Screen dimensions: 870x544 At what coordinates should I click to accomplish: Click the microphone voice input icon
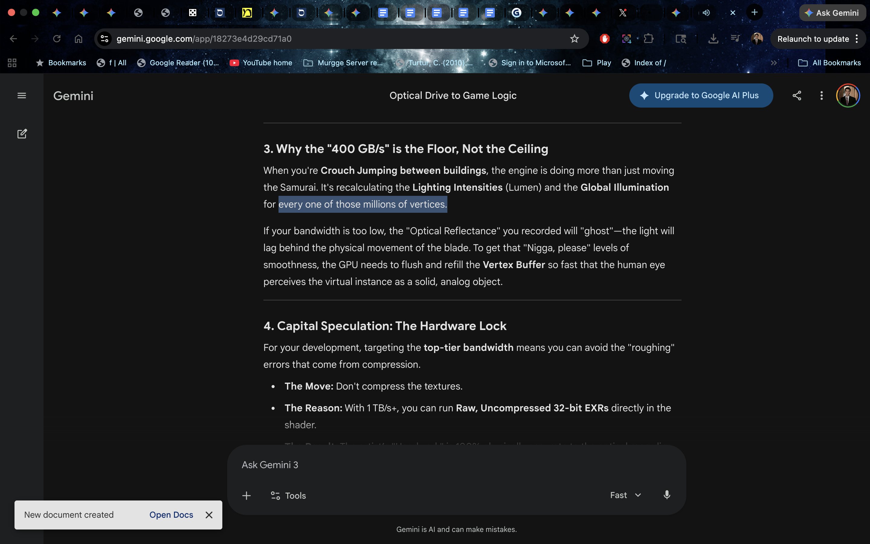666,495
